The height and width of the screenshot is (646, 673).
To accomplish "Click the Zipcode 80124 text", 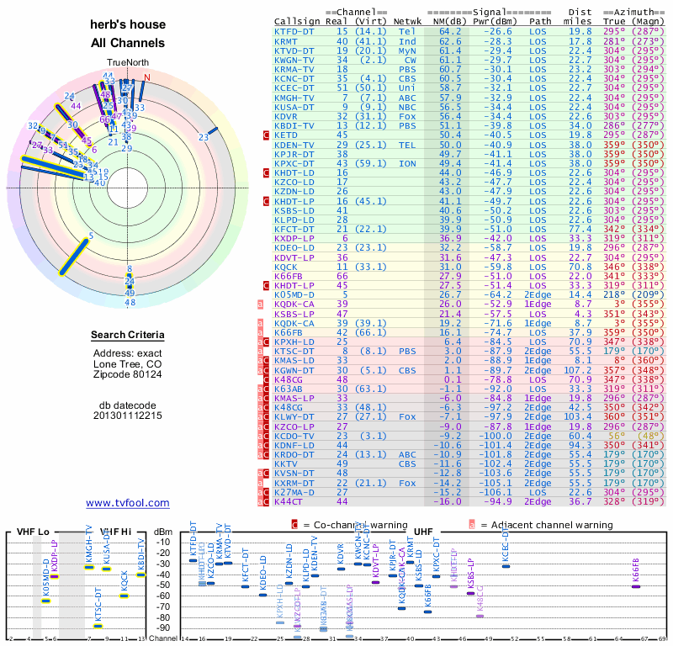I will pyautogui.click(x=128, y=374).
